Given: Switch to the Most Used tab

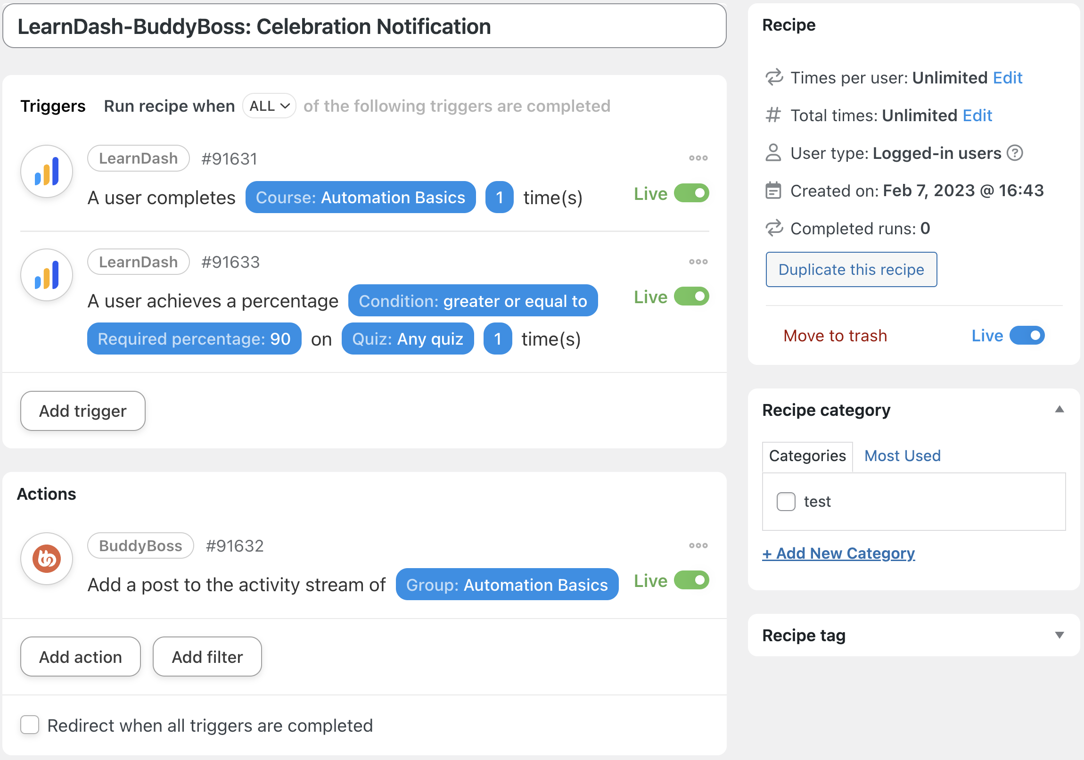Looking at the screenshot, I should tap(902, 455).
